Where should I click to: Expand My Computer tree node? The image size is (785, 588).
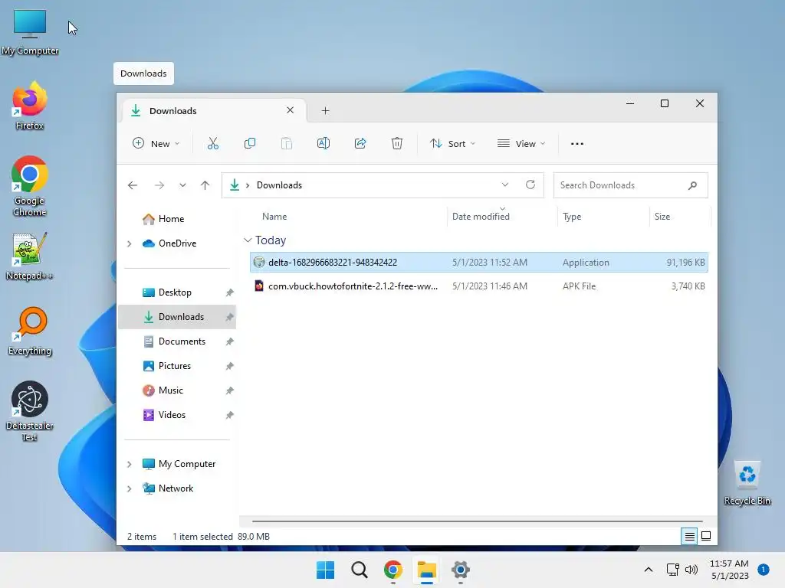click(129, 464)
